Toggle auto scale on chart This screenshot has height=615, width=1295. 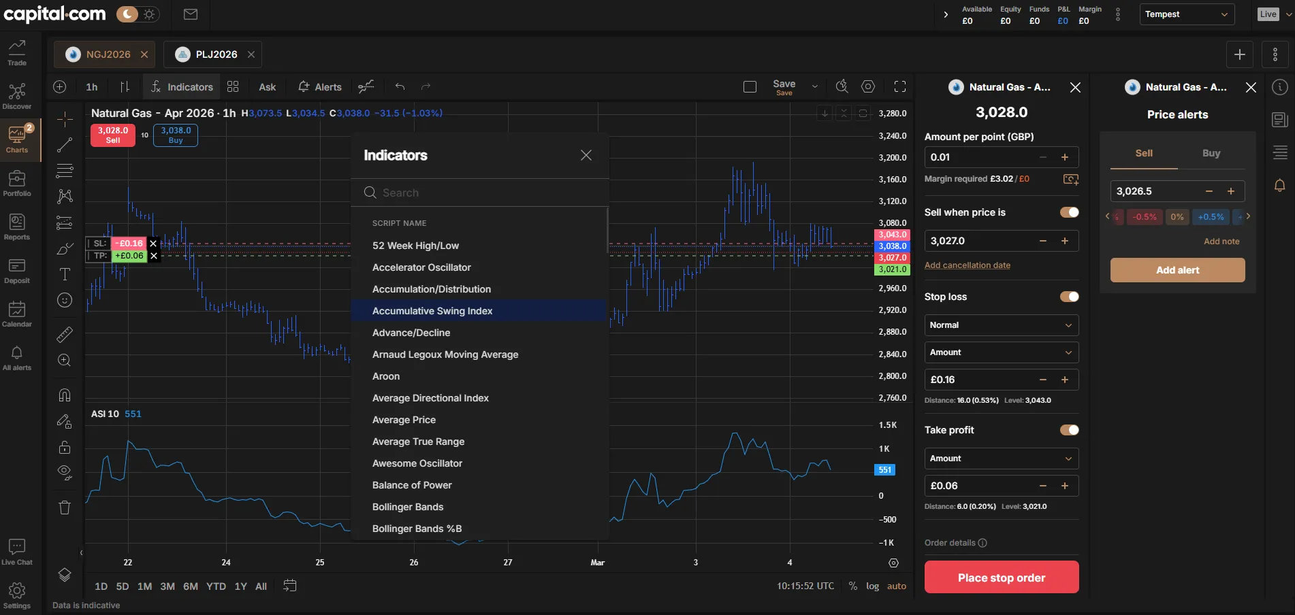897,586
